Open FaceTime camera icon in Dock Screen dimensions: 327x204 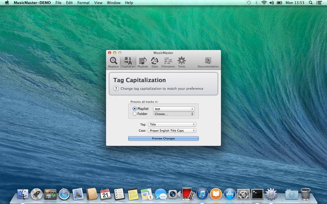[174, 194]
